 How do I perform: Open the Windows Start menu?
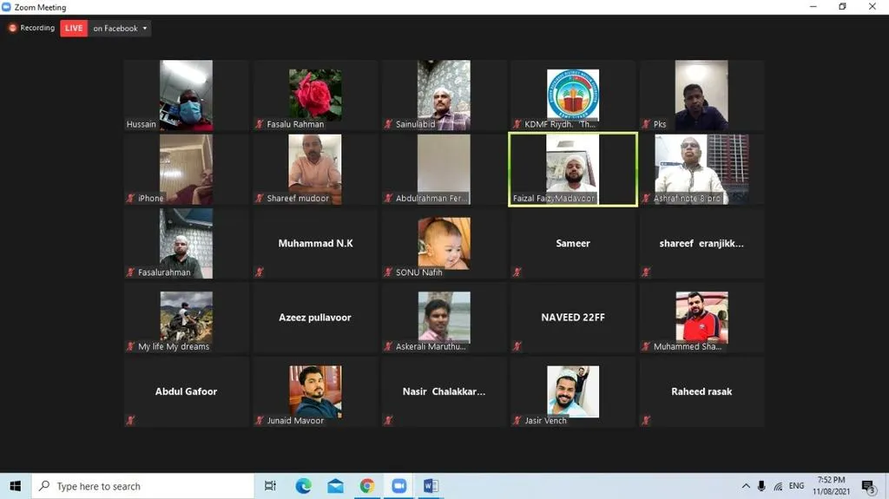pyautogui.click(x=16, y=486)
